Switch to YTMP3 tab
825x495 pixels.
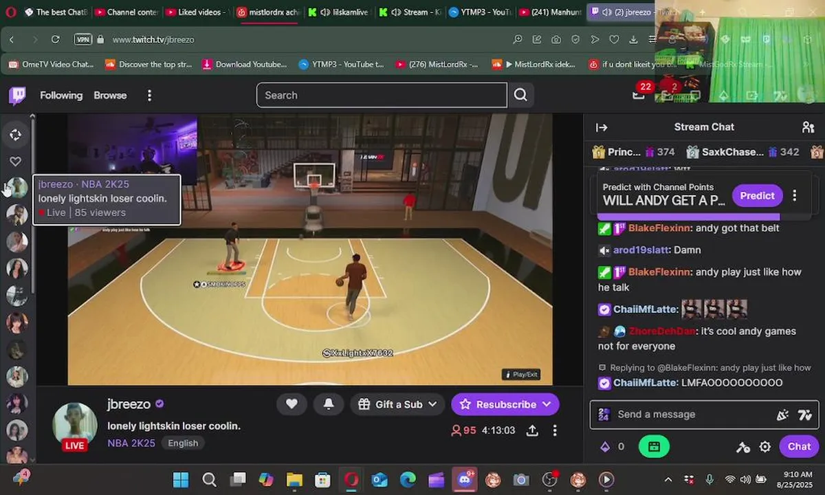479,12
